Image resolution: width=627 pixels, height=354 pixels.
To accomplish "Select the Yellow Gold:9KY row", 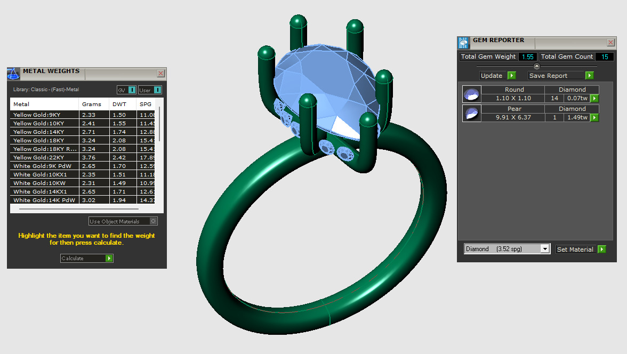I will pos(82,115).
